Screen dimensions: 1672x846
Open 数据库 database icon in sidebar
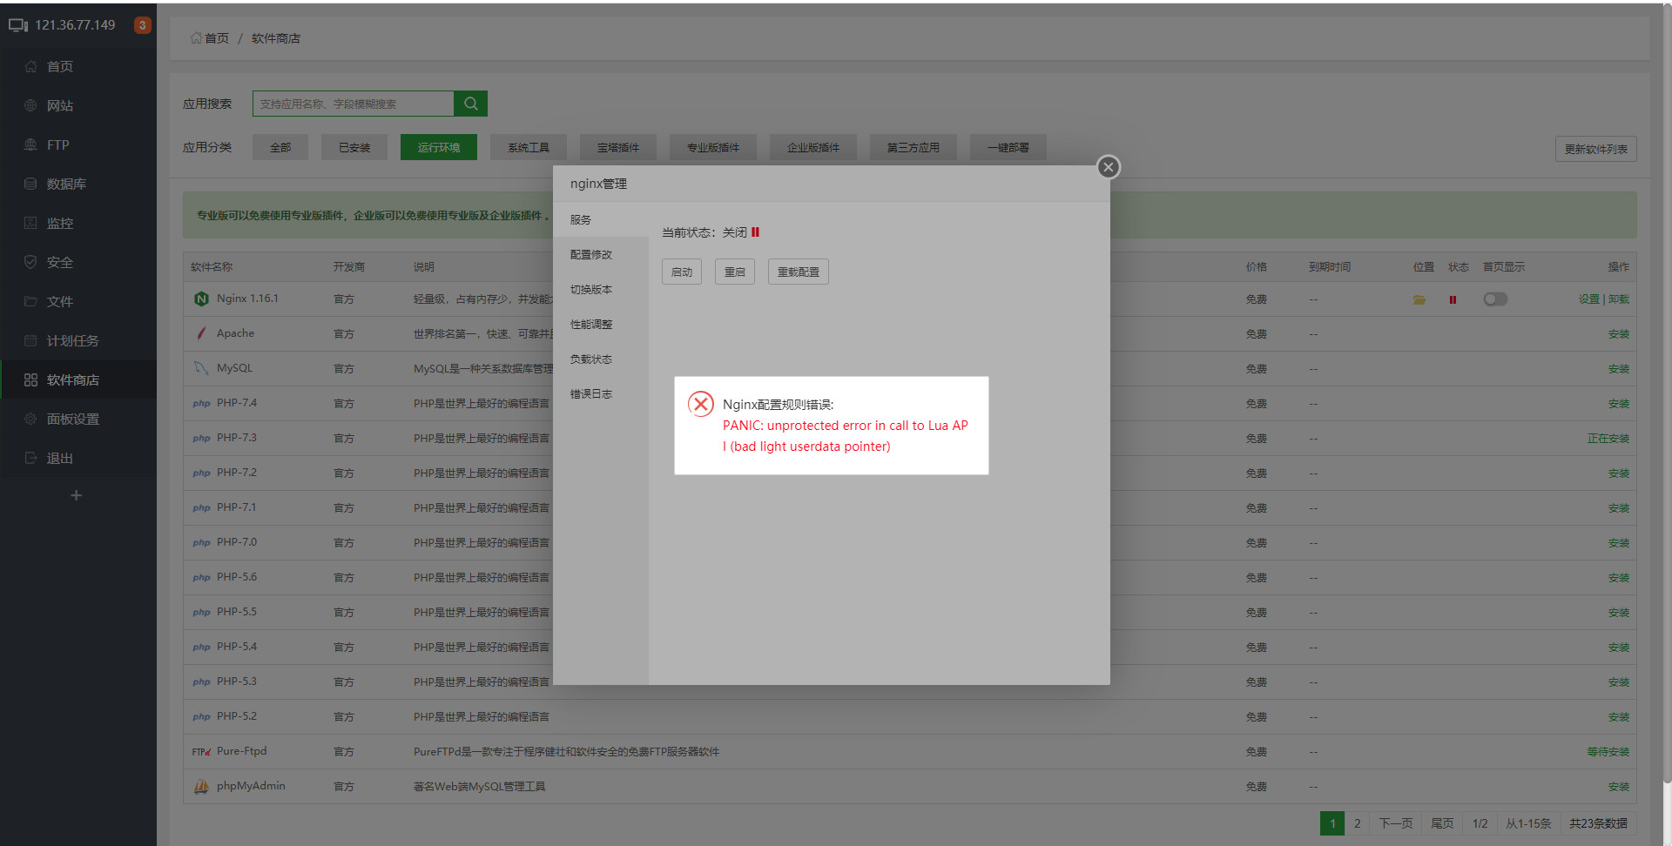pyautogui.click(x=31, y=185)
